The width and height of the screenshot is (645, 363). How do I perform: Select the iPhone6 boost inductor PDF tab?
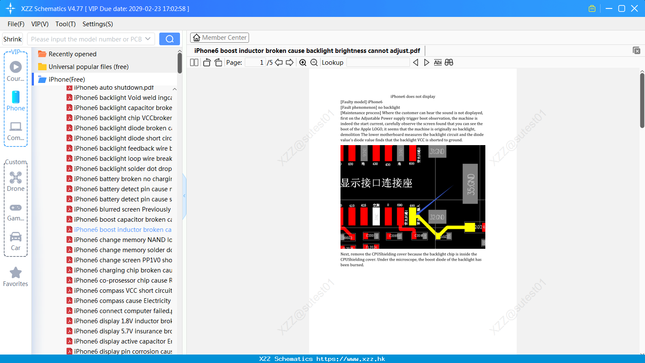[307, 51]
